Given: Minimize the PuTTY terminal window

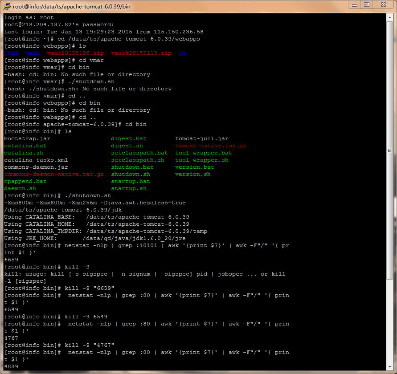Looking at the screenshot, I should coord(355,5).
